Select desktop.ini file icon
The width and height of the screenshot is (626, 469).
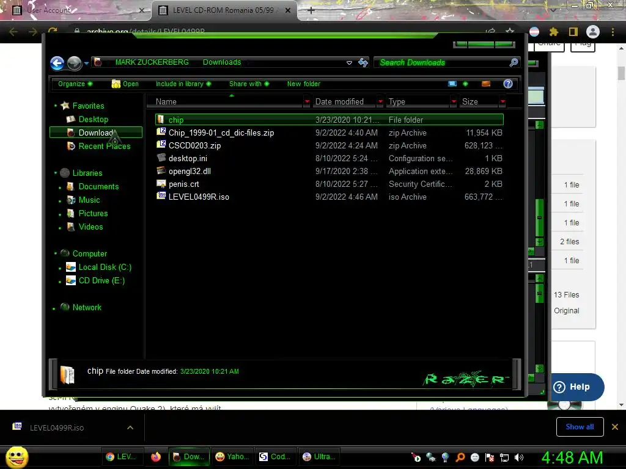point(161,158)
